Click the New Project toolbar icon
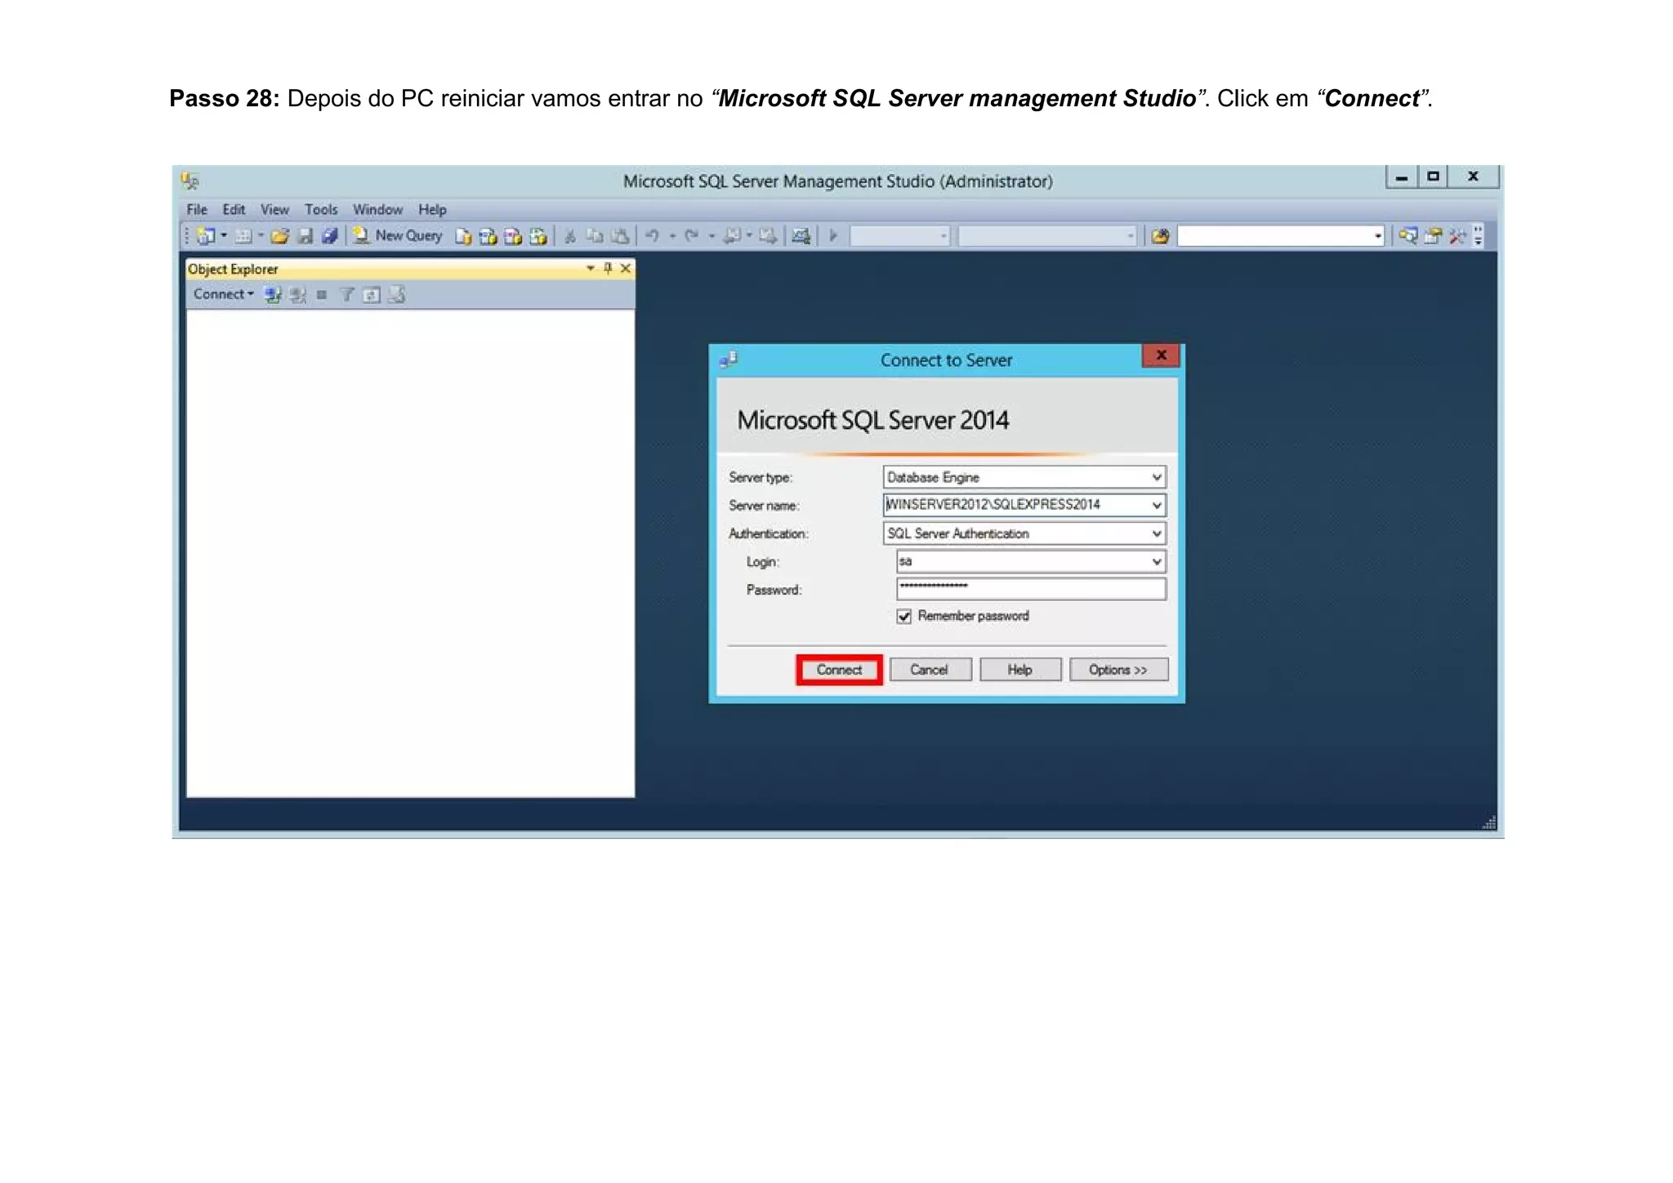 pos(206,236)
